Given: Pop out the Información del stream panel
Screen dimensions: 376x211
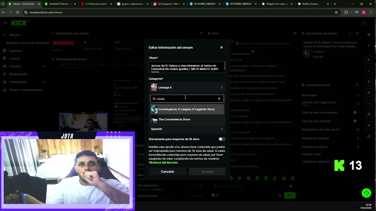Looking at the screenshot, I should 357,33.
